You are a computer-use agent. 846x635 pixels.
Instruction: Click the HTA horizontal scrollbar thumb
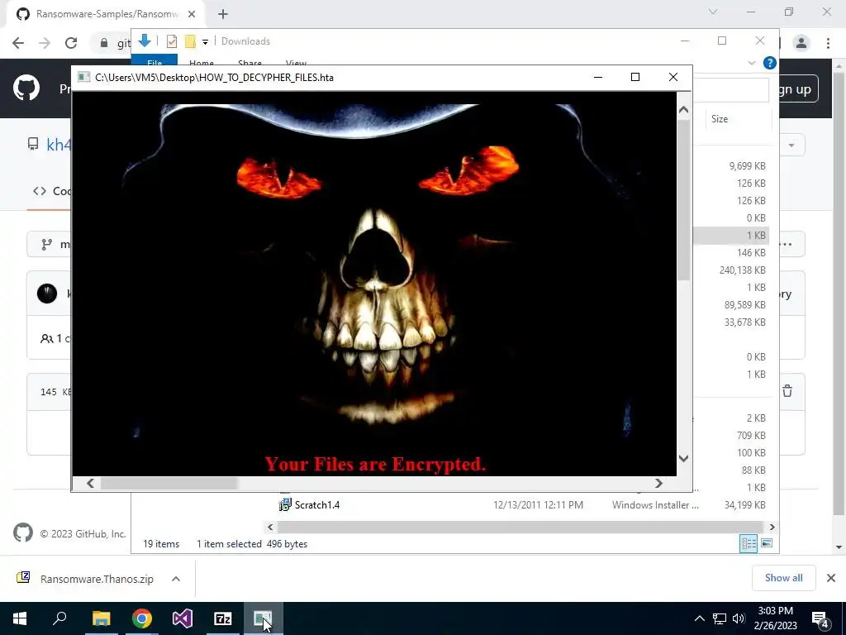(169, 483)
